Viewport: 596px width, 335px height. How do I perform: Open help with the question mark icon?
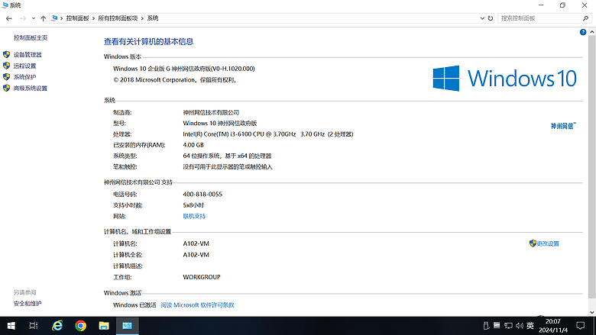[x=583, y=32]
